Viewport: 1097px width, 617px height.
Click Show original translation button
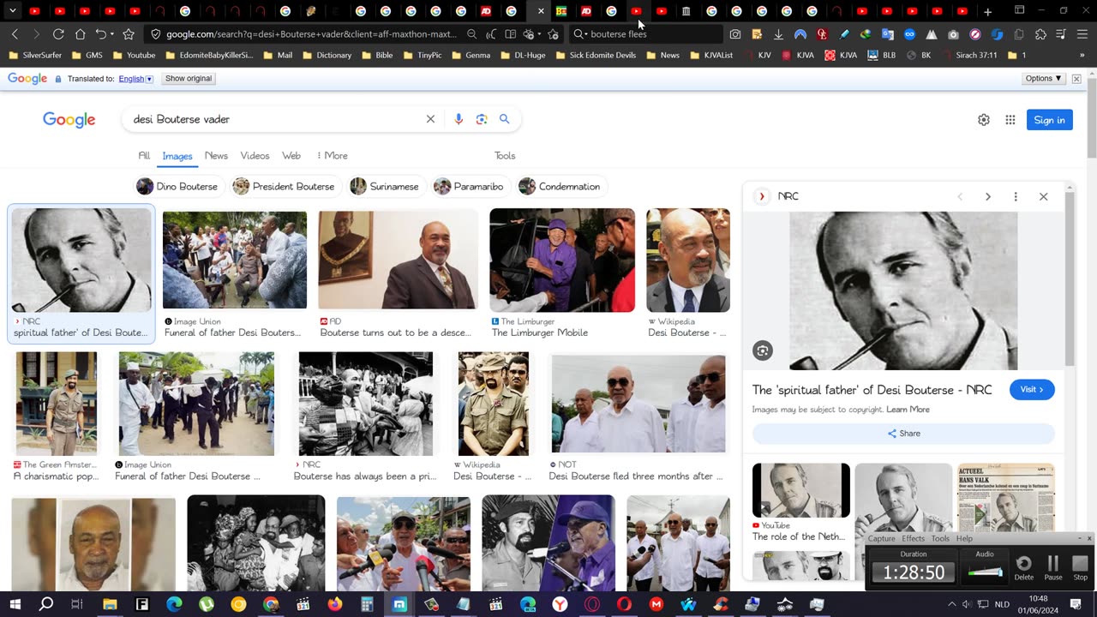(x=189, y=78)
